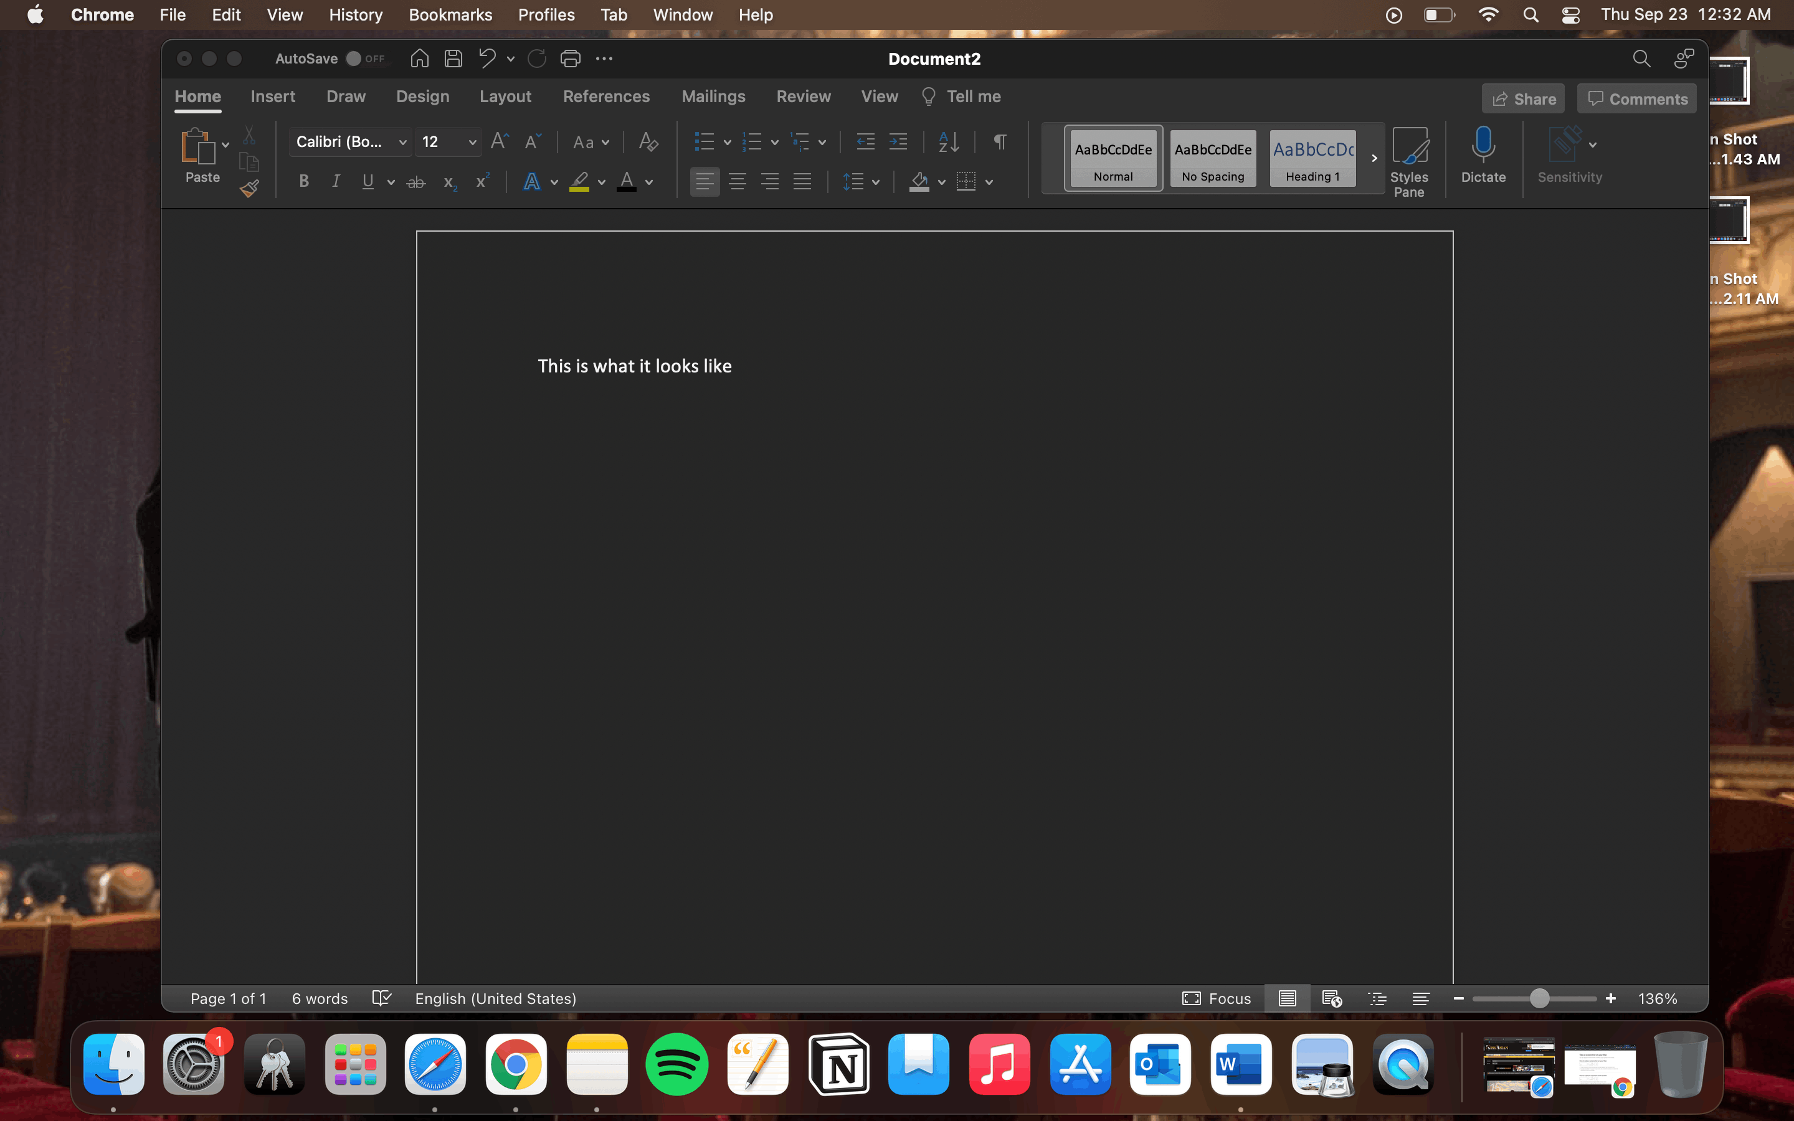Expand the styles gallery arrow

1374,158
